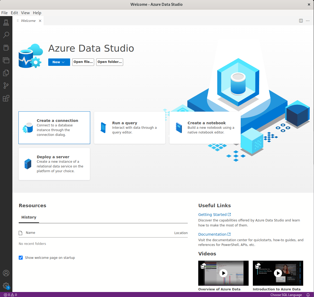Play the Introduction to Azure Data Studio video thumbnail
The width and height of the screenshot is (314, 297).
click(278, 273)
